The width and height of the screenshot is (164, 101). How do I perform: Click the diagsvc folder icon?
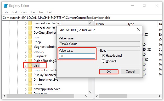[x=30, y=51]
